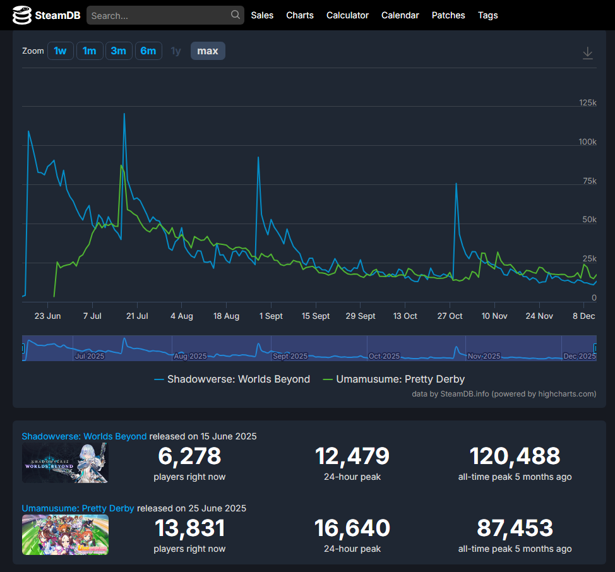Click the 21 Jul x-axis label

click(x=137, y=316)
